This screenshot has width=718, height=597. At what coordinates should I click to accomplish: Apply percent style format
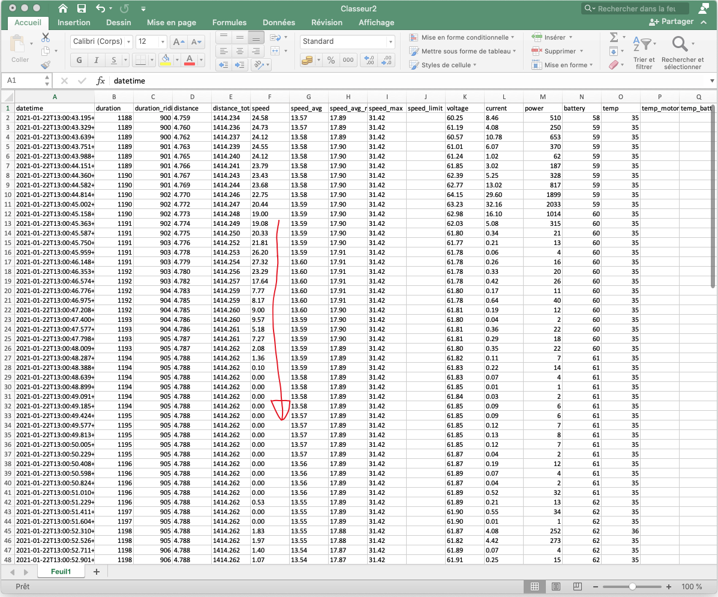coord(331,60)
